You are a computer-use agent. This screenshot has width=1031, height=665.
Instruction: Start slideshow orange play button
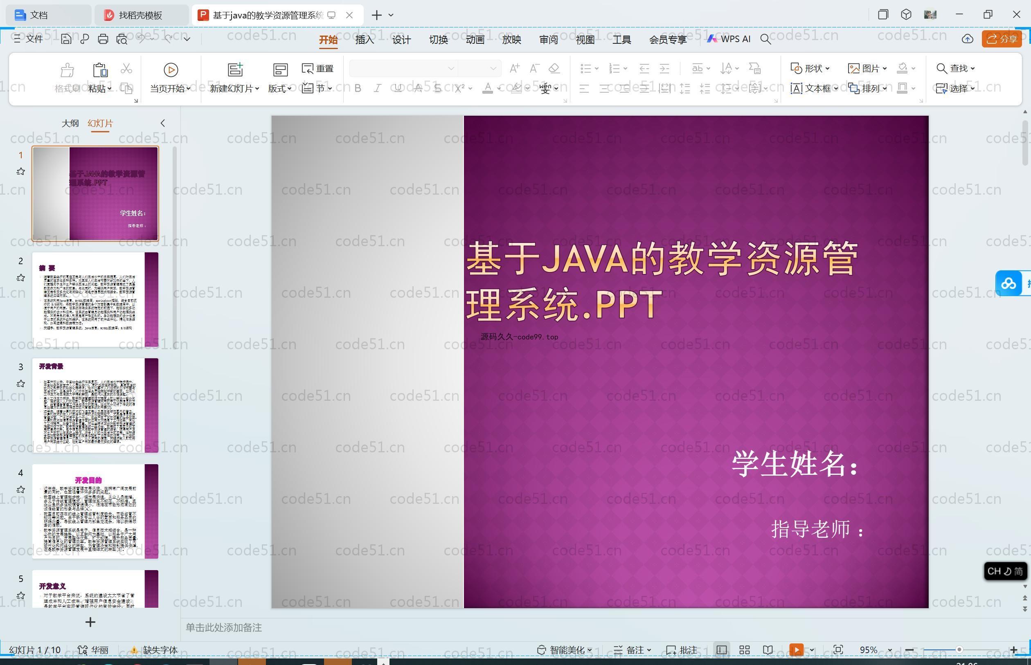pyautogui.click(x=796, y=650)
